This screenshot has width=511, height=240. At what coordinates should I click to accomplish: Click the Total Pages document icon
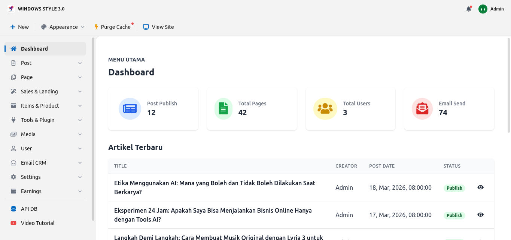tap(223, 109)
